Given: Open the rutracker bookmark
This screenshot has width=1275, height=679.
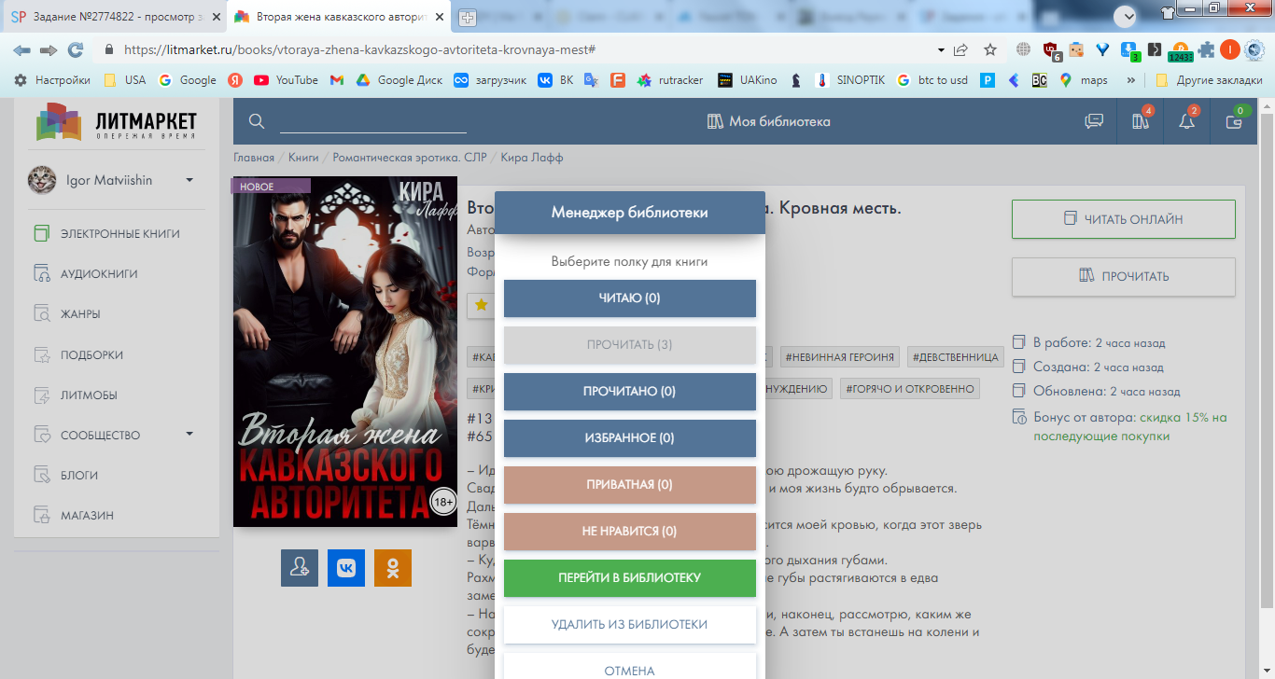Looking at the screenshot, I should tap(669, 80).
